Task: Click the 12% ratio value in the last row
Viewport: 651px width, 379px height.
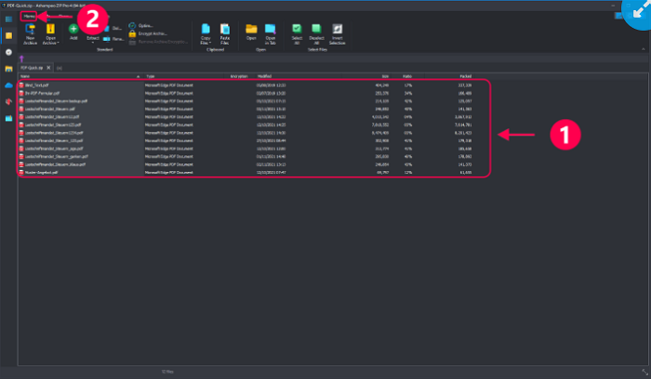Action: tap(408, 173)
